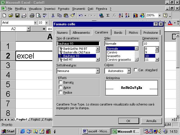Click the AutoSum sigma icon
Viewport: 180px width, 135px height.
108,15
